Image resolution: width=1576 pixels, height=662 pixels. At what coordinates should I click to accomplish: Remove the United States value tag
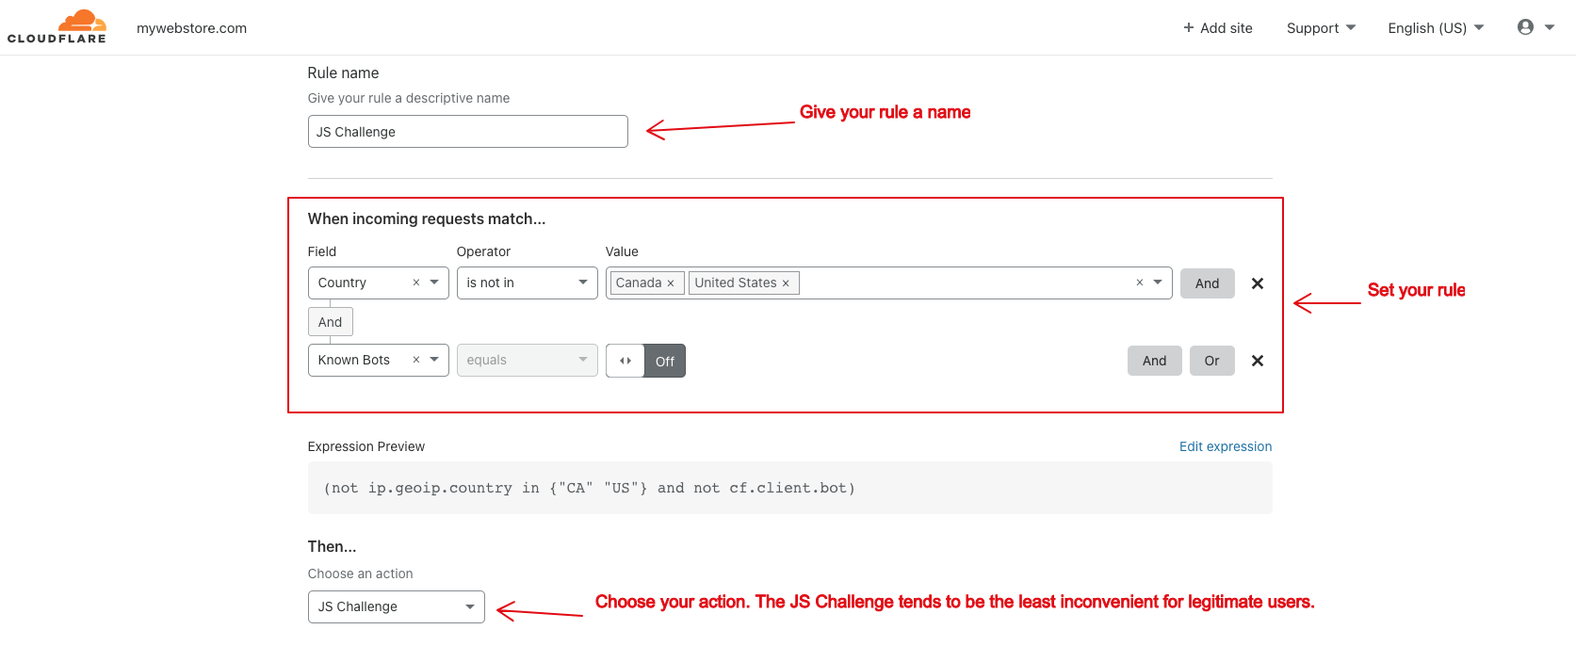(x=786, y=283)
